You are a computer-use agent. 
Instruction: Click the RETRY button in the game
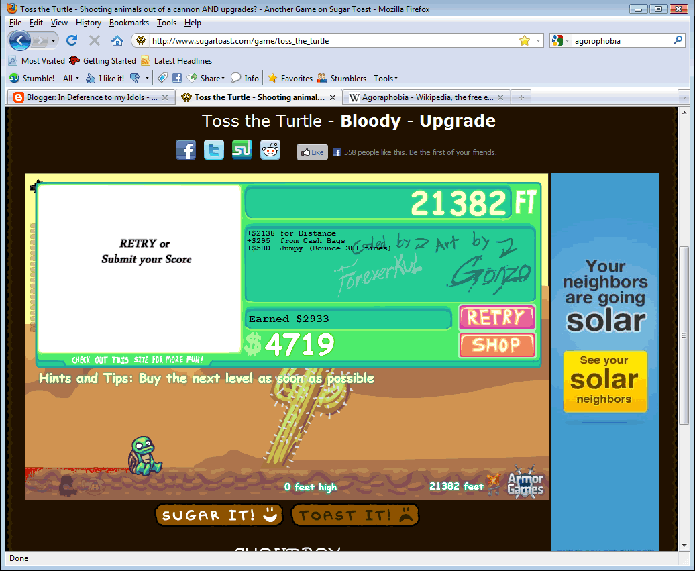(497, 317)
